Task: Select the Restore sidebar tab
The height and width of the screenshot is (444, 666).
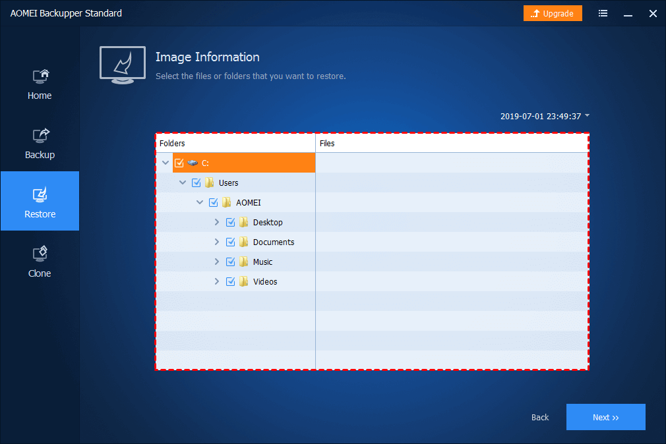Action: [40, 201]
